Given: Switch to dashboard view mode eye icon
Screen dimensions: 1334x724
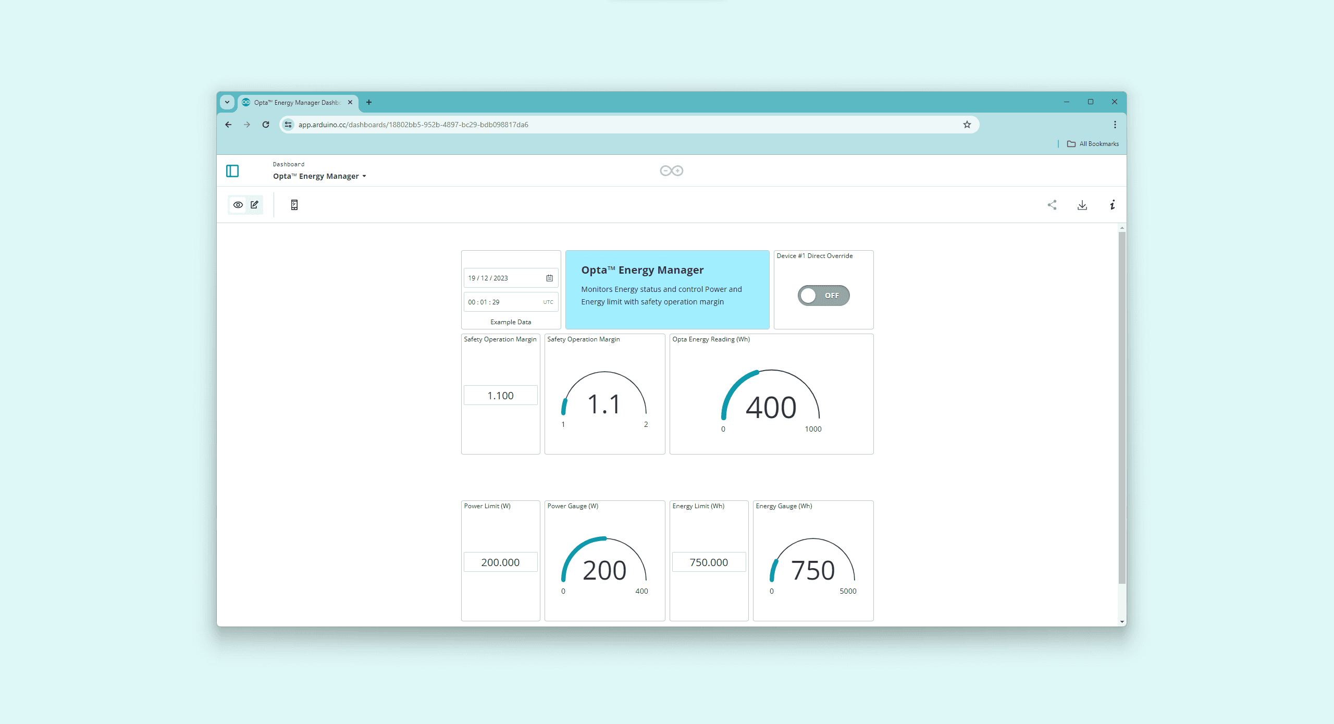Looking at the screenshot, I should 238,205.
